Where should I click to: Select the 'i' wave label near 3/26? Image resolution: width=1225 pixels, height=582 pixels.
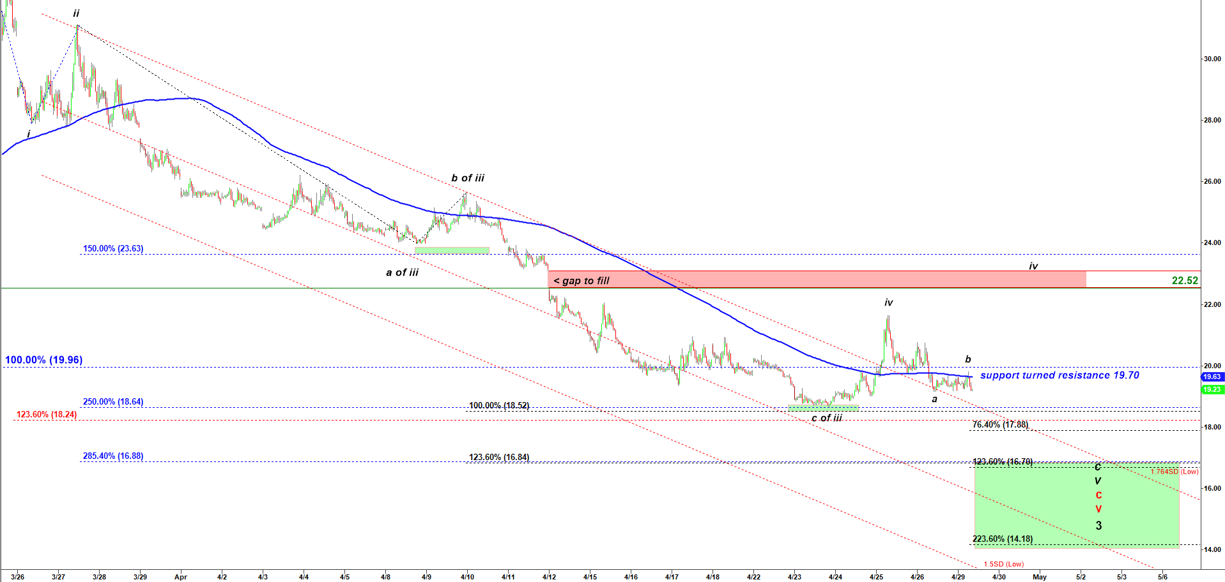point(29,134)
